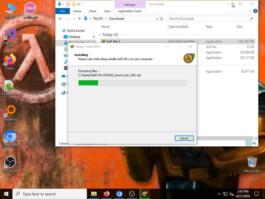Click the Half-Life 2 setup title icon

(72, 47)
